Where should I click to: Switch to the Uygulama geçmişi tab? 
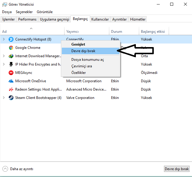54,19
